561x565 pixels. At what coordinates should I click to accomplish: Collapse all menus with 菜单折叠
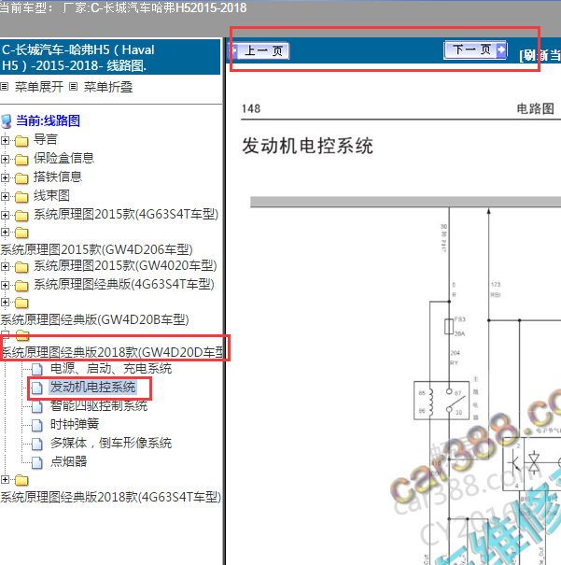click(108, 87)
